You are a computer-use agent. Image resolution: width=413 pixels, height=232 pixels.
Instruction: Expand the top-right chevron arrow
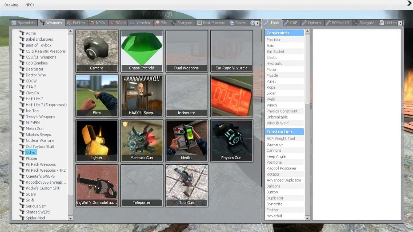pyautogui.click(x=409, y=3)
